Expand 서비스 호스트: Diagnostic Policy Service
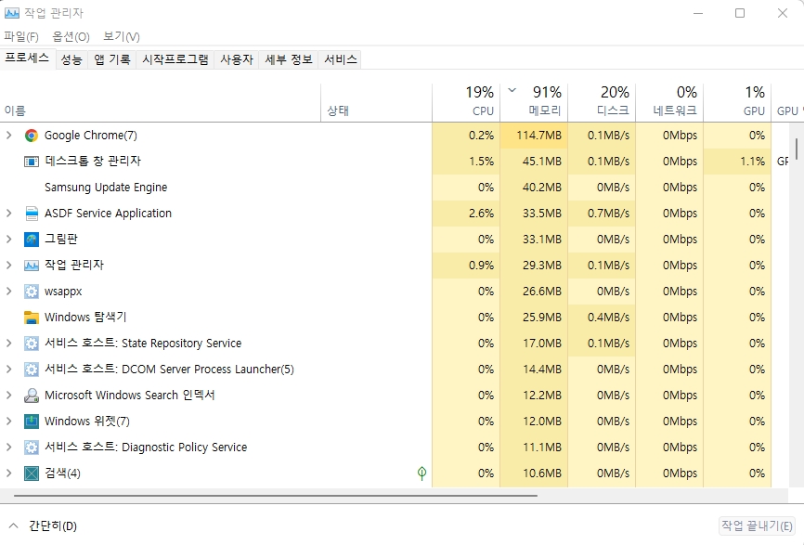 [8, 448]
